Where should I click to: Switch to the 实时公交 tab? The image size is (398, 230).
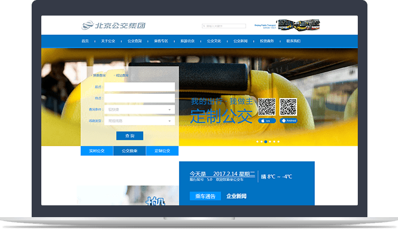97,151
